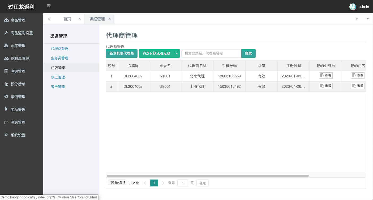View 我的业务员 for 北京代理

pos(325,76)
